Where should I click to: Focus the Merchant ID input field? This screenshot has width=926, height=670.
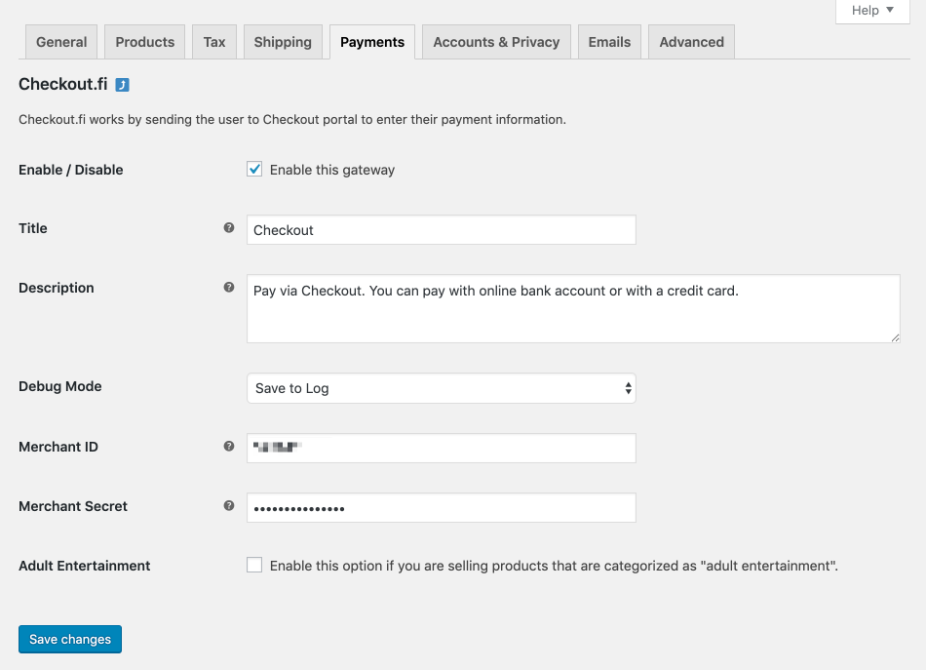pos(442,448)
